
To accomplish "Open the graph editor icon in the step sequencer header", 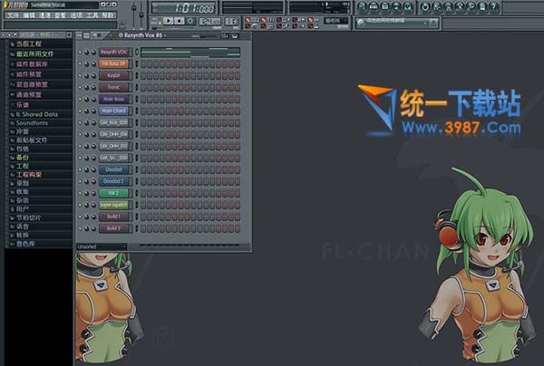I will tap(225, 35).
